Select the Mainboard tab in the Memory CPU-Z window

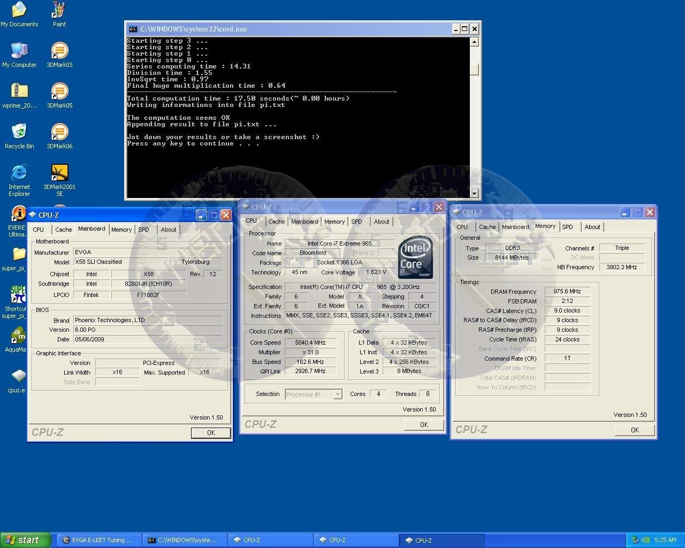(x=515, y=227)
